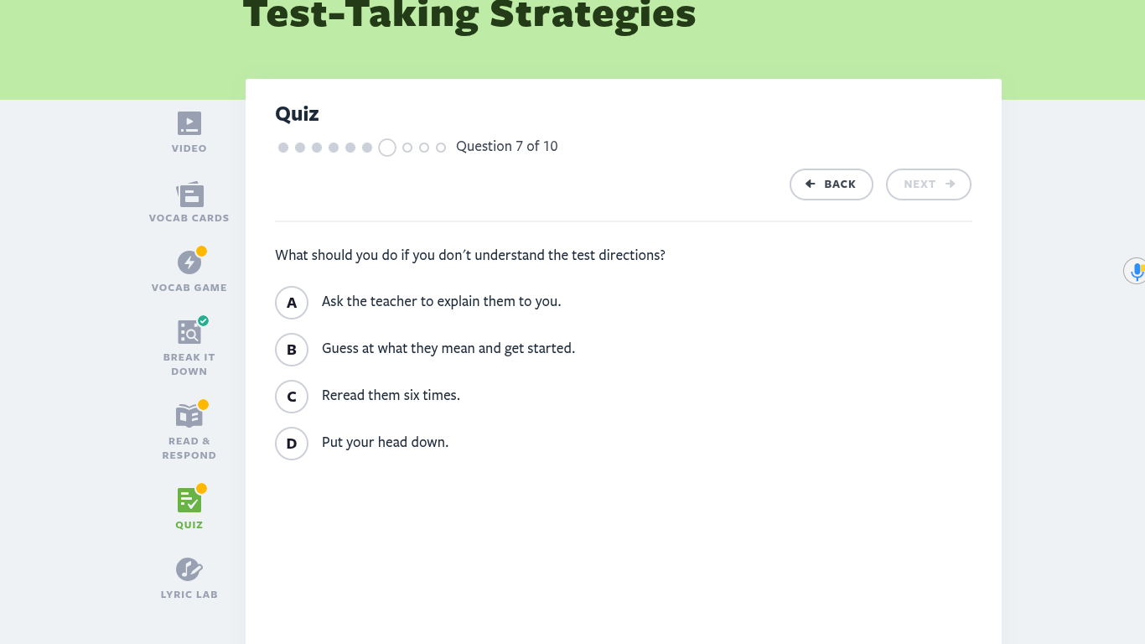This screenshot has height=644, width=1145.
Task: Choose answer A circle
Action: (292, 303)
